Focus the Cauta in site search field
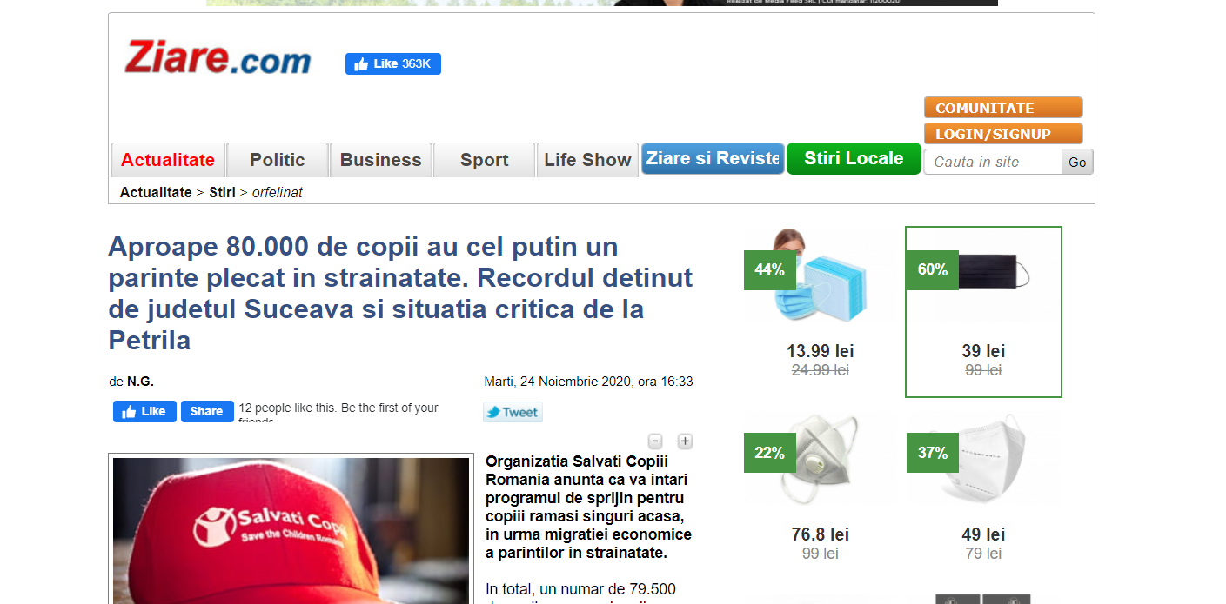Screen dimensions: 1226x604 pyautogui.click(x=993, y=162)
